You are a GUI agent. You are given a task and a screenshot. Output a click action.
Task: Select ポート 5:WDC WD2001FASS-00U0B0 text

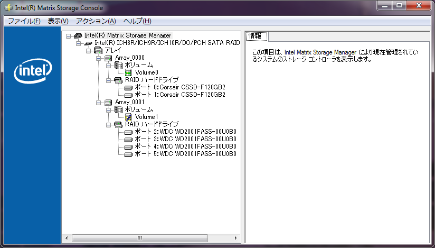[185, 154]
